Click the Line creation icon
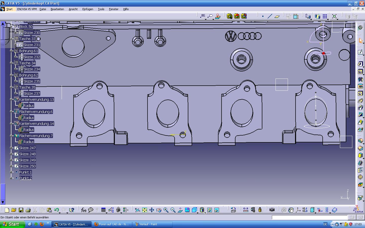The width and height of the screenshot is (365, 228). coord(270,16)
